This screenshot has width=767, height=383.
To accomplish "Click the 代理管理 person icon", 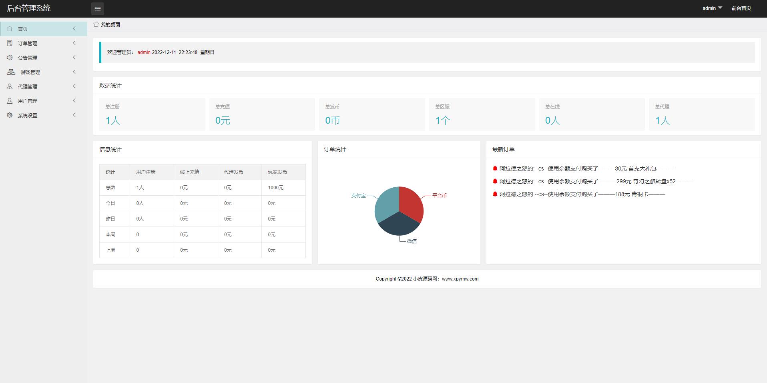I will tap(10, 86).
